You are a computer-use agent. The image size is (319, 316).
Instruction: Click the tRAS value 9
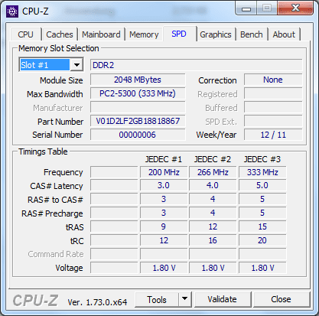point(164,226)
